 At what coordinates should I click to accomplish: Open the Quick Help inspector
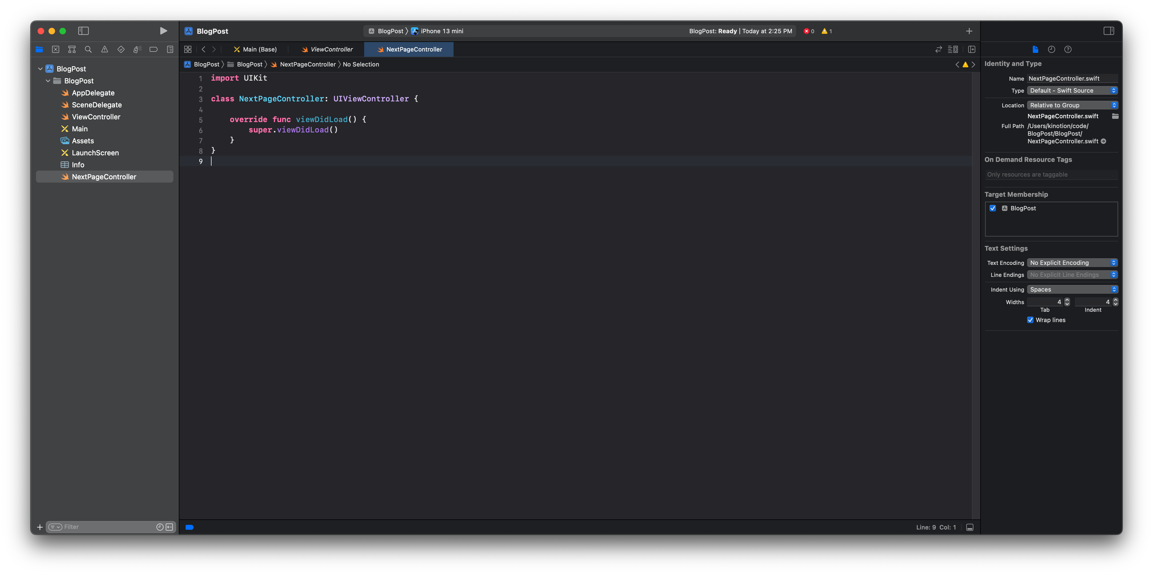(x=1068, y=49)
